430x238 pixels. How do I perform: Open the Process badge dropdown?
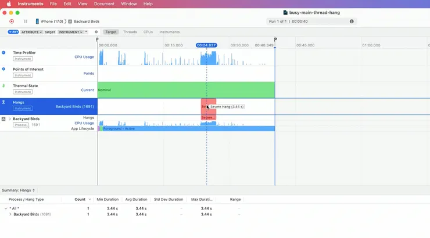[x=21, y=125]
